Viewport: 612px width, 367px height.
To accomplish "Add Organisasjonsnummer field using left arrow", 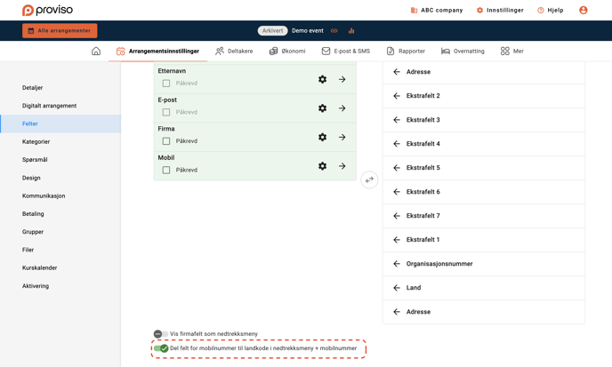I will click(397, 264).
